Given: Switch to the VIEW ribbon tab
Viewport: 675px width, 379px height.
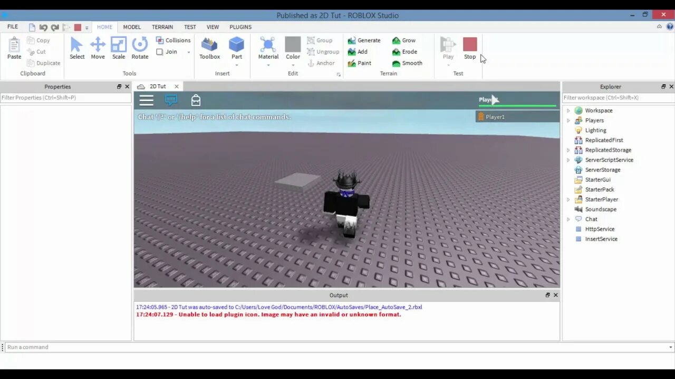Looking at the screenshot, I should [x=213, y=27].
